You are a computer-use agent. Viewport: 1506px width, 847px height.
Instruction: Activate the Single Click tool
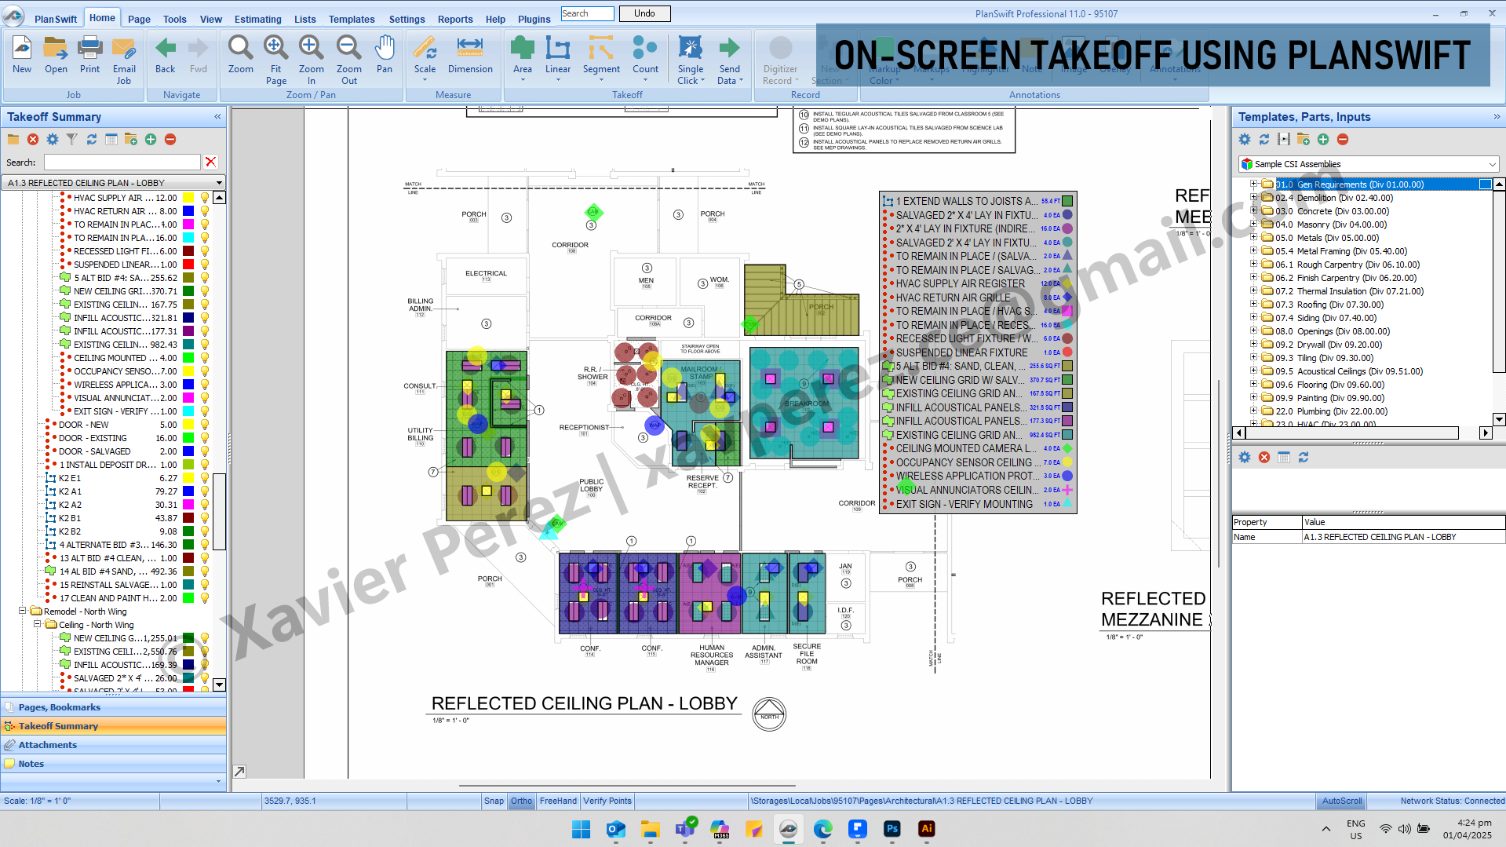(x=691, y=60)
